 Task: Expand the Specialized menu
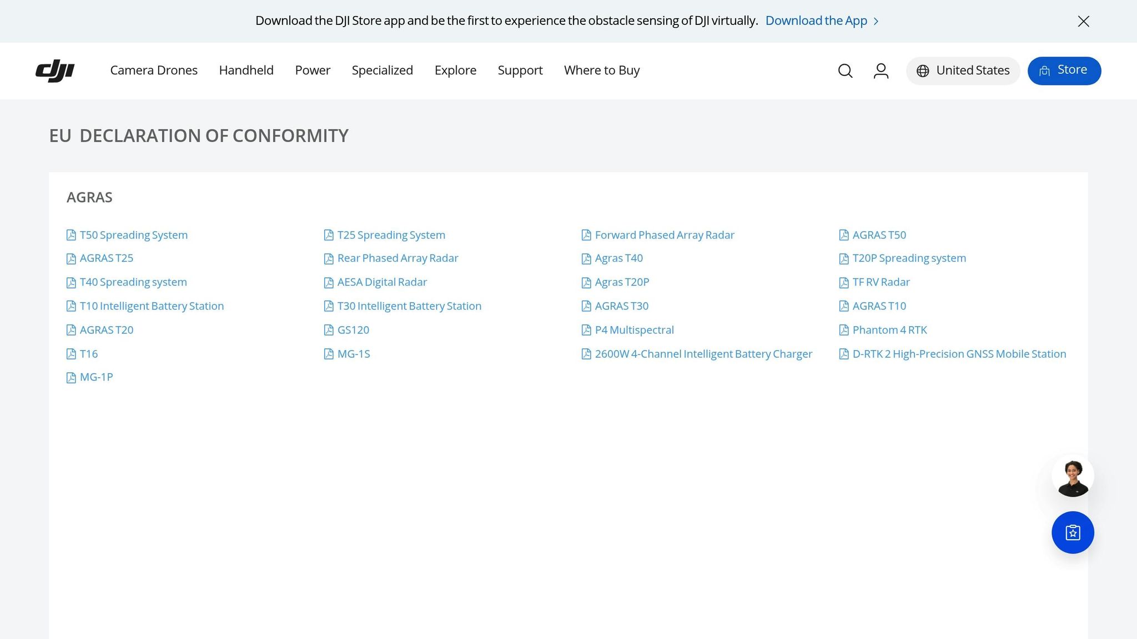pos(382,70)
